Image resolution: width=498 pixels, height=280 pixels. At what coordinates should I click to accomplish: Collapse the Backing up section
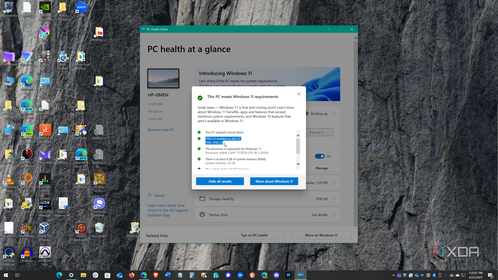(334, 113)
